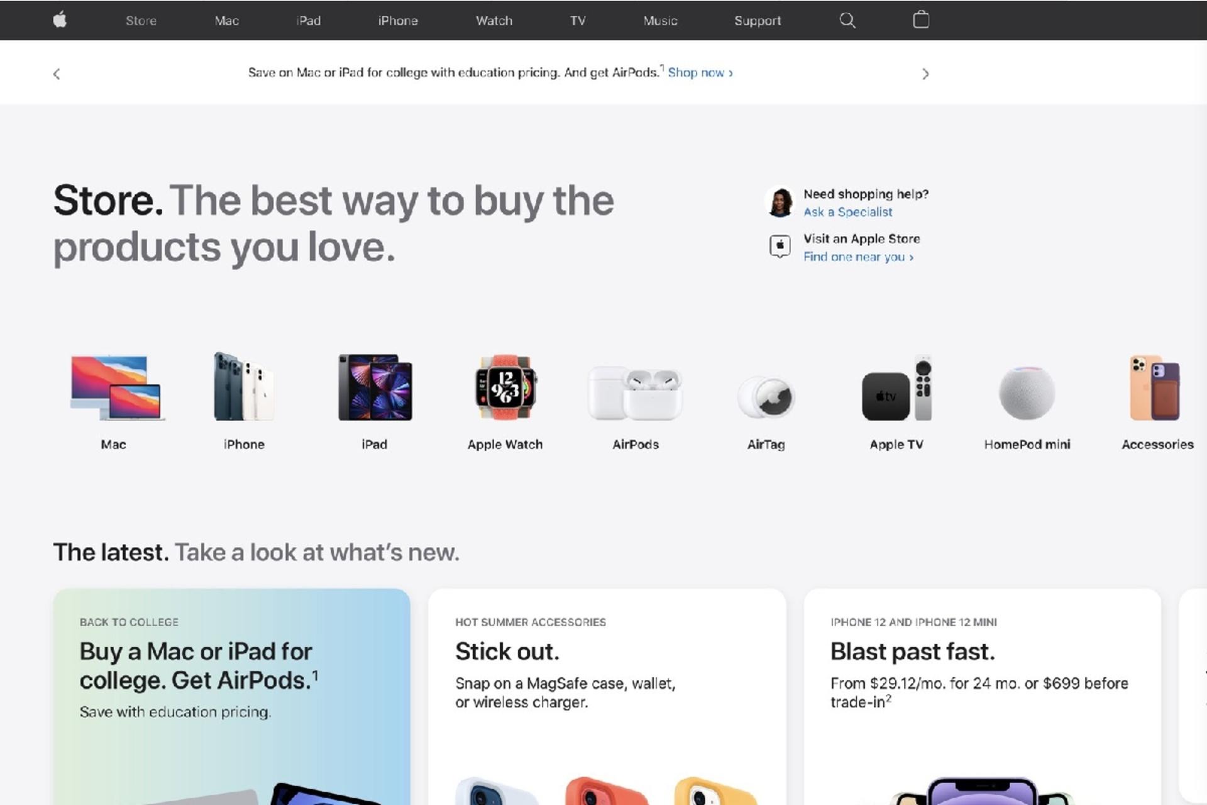1207x805 pixels.
Task: Choose the Apple Watch product icon
Action: [505, 387]
